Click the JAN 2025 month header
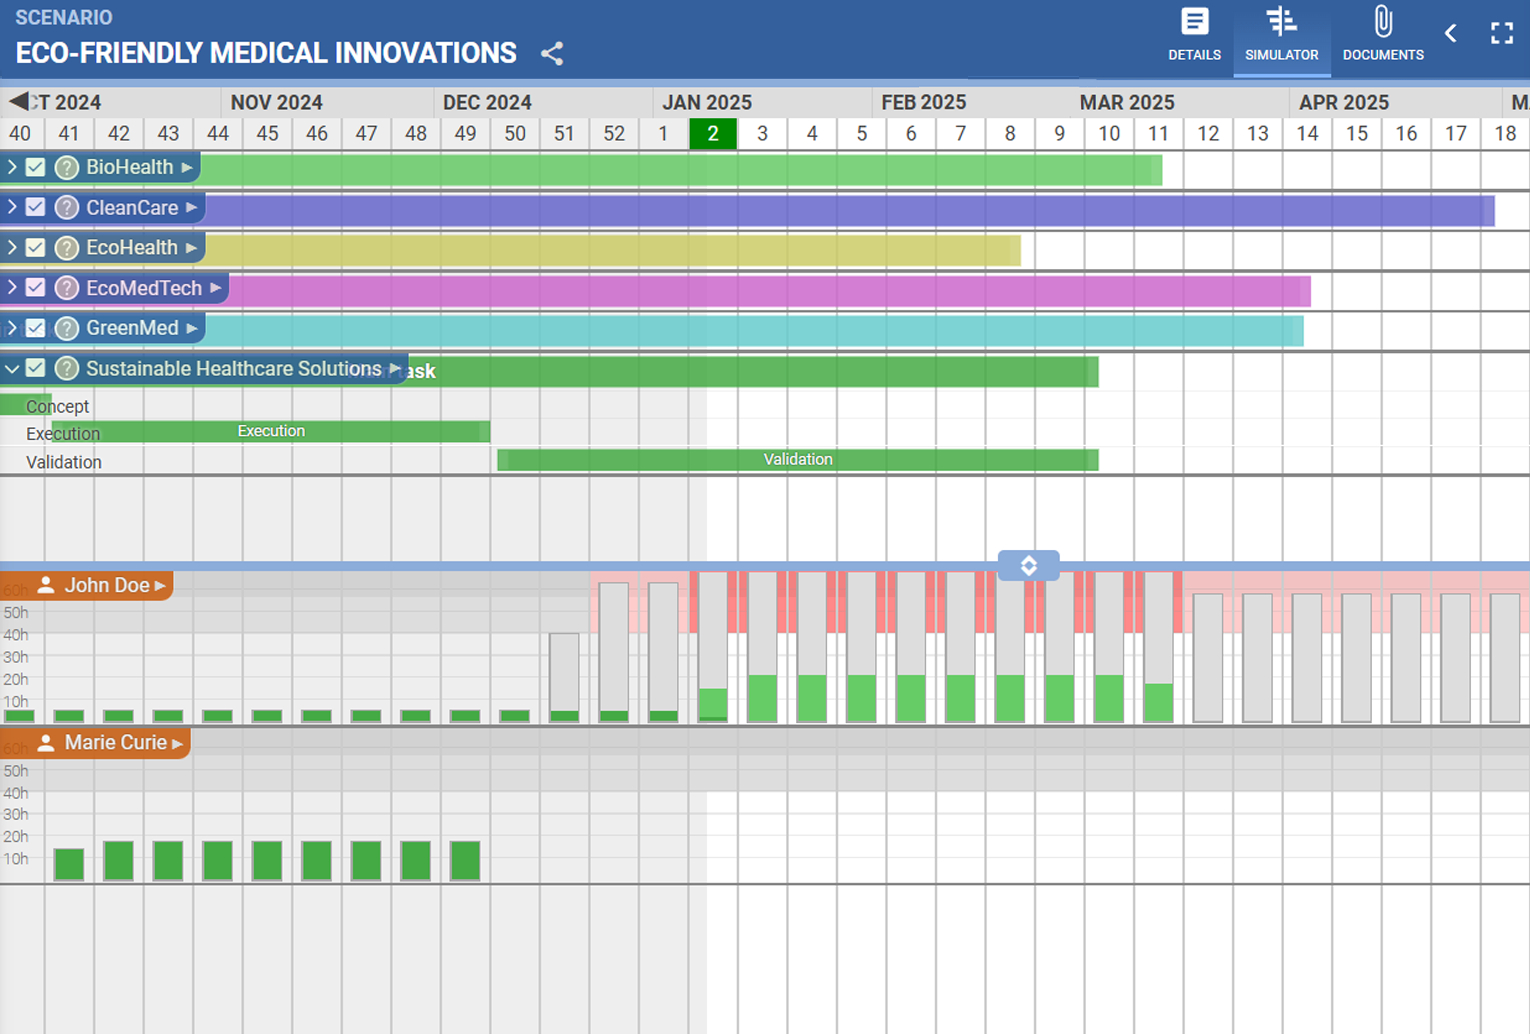1530x1034 pixels. click(x=707, y=103)
